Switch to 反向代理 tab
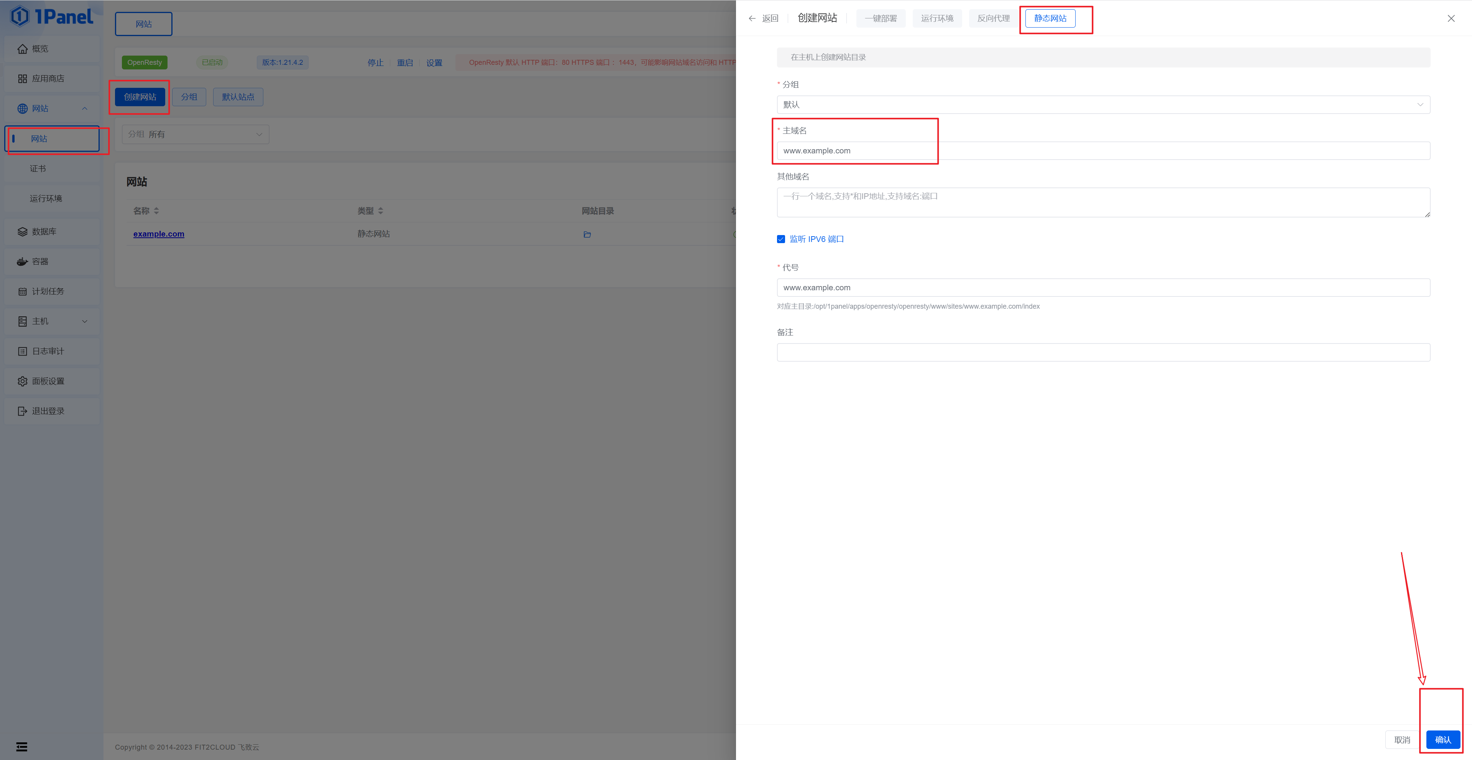Screen dimensions: 1472x760 [993, 18]
